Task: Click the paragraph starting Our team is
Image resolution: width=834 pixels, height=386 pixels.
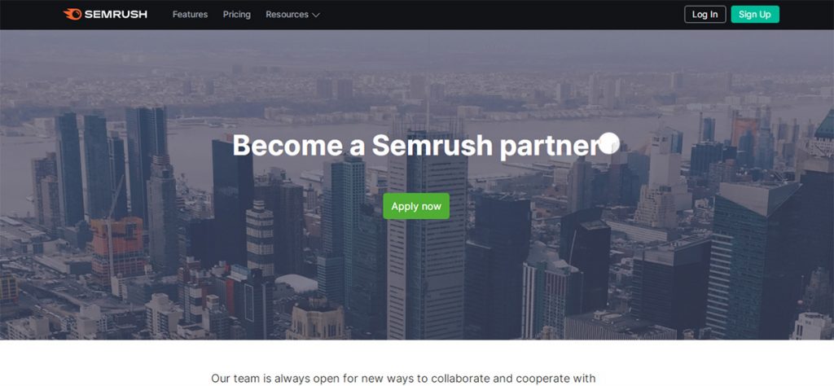Action: [403, 379]
